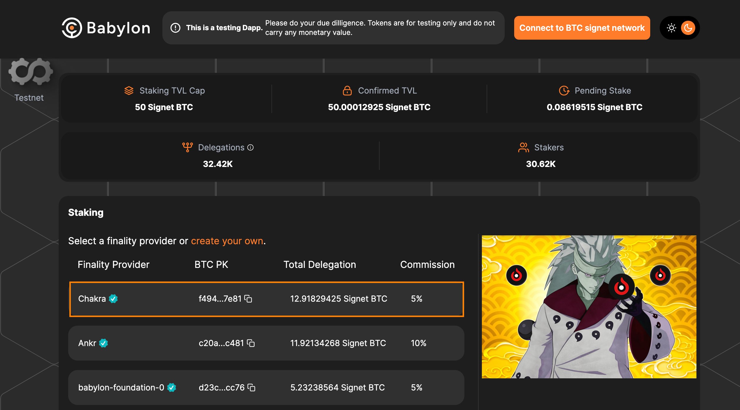Click the Confirmed TVL lock icon

tap(347, 91)
